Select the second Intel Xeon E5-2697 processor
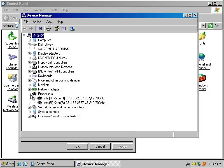224x168 pixels. tap(74, 103)
